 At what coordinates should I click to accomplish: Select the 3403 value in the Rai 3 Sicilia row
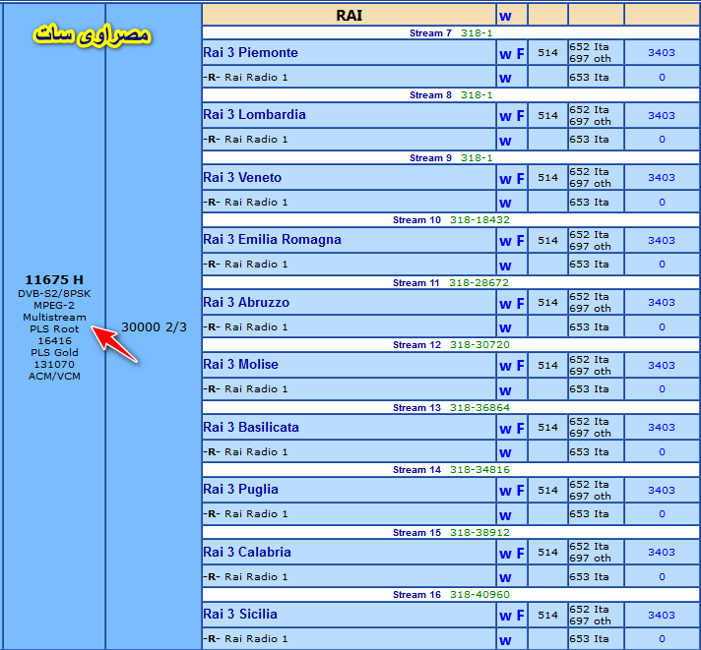[x=662, y=616]
